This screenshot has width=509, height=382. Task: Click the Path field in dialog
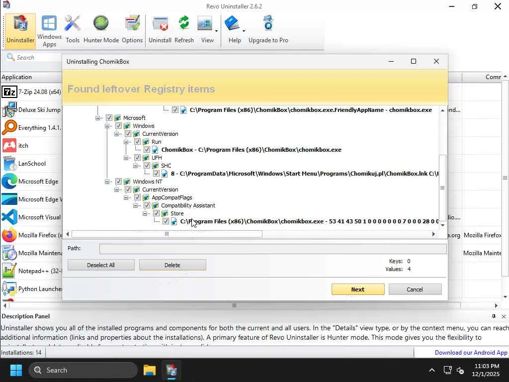(273, 249)
